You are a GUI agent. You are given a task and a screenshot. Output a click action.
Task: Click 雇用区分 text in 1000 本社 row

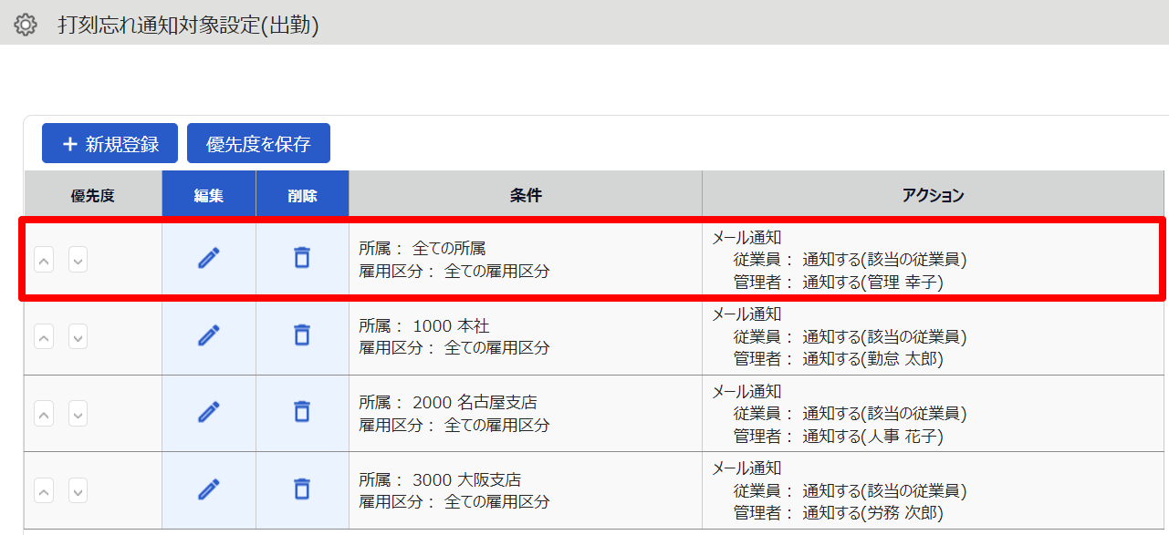(x=454, y=348)
